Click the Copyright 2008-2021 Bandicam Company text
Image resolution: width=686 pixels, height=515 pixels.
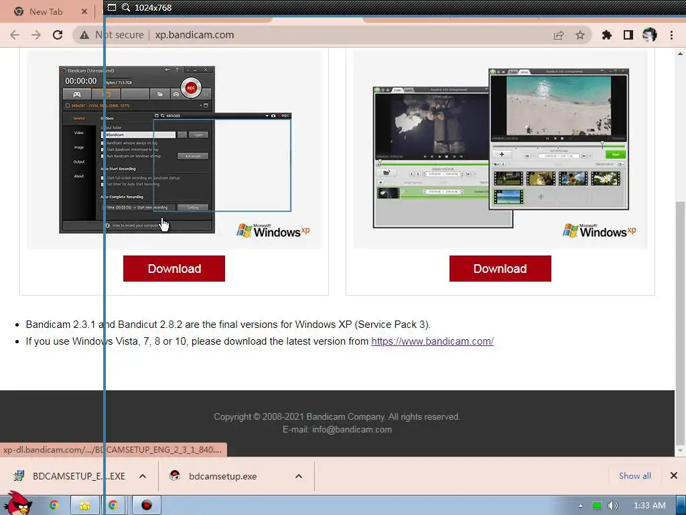tap(337, 417)
